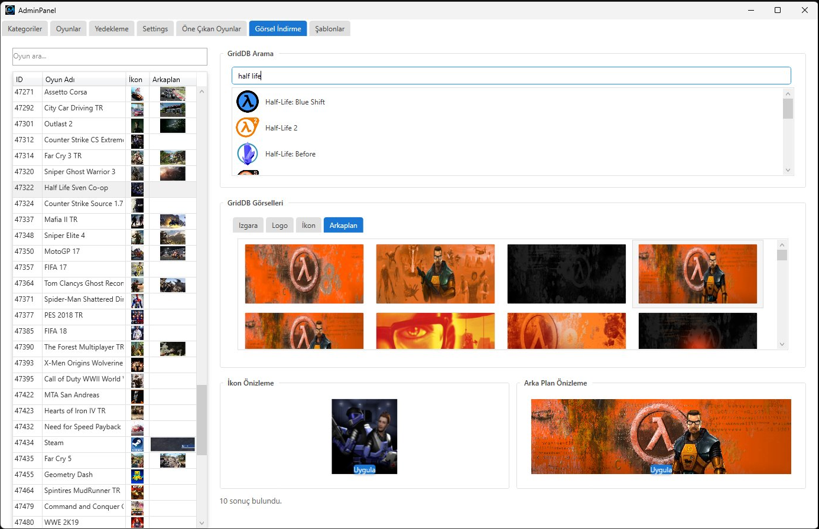Apply the background preview with Uygula

coord(661,470)
